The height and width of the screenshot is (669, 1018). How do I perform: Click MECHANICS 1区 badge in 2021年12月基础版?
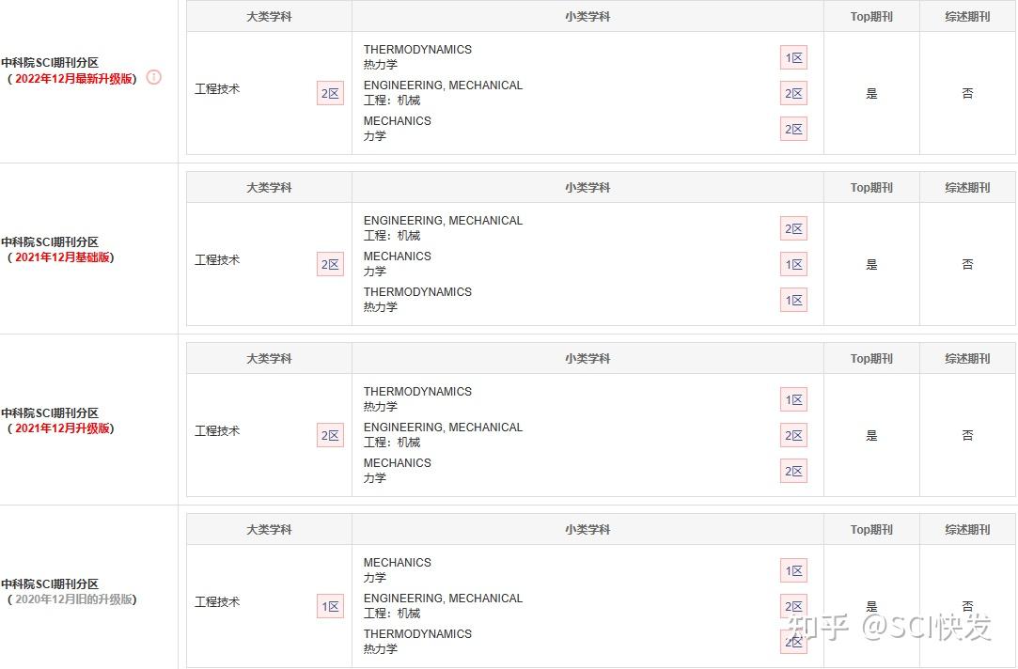pos(793,264)
